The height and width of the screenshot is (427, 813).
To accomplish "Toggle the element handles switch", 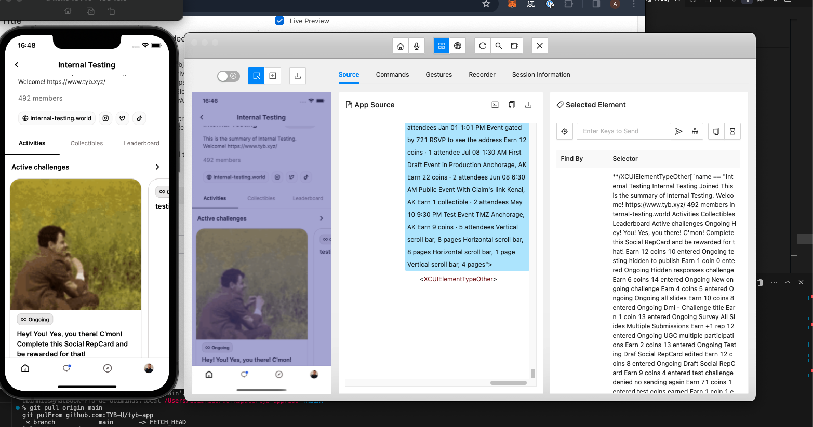I will point(229,76).
